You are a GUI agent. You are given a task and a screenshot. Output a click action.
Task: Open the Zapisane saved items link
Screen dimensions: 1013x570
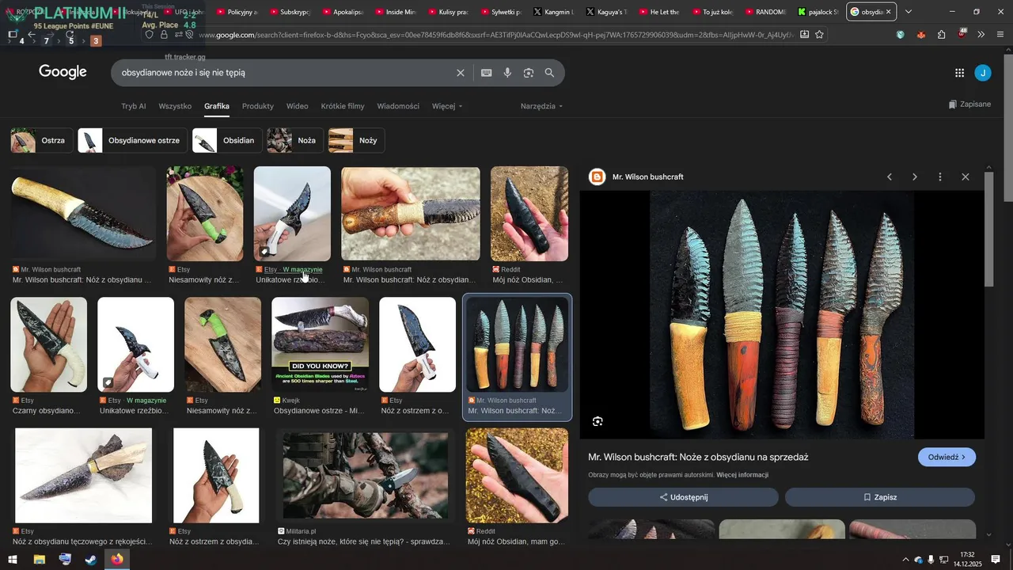click(969, 104)
